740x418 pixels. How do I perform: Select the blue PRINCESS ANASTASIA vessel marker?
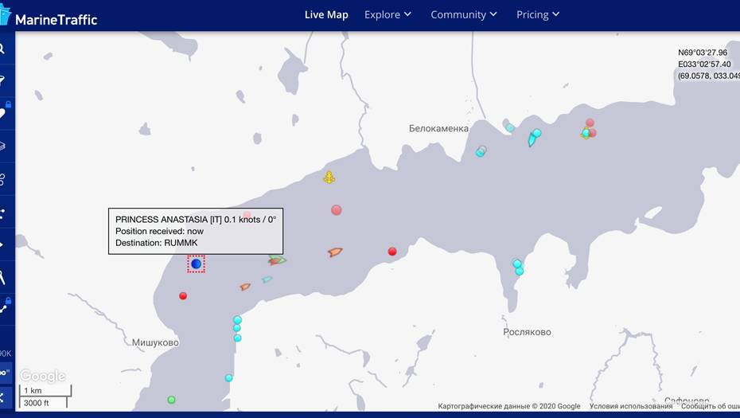point(196,264)
